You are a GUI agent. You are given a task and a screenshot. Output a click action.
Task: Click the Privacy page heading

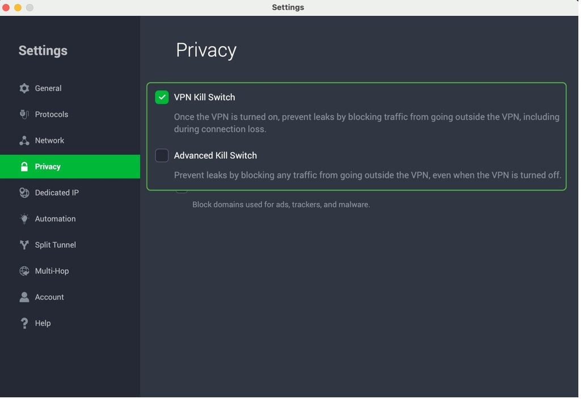[207, 50]
